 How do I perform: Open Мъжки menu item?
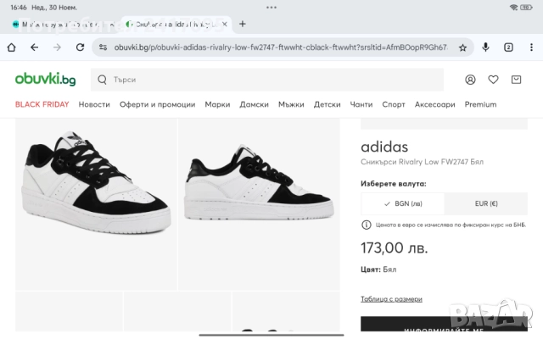(291, 104)
